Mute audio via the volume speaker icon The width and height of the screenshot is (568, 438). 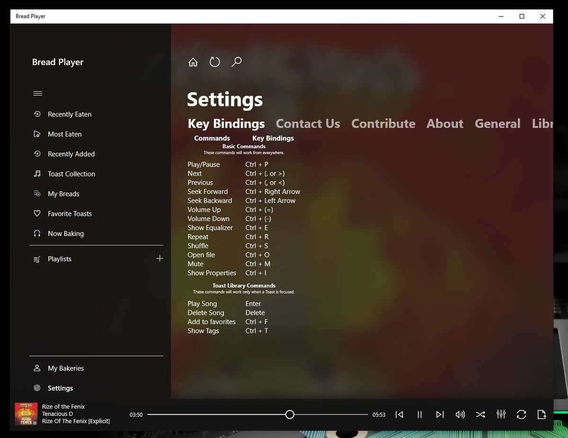tap(460, 414)
